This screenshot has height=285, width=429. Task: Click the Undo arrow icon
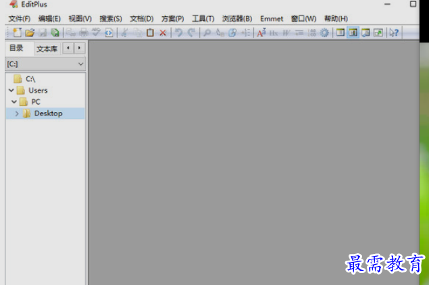point(178,32)
